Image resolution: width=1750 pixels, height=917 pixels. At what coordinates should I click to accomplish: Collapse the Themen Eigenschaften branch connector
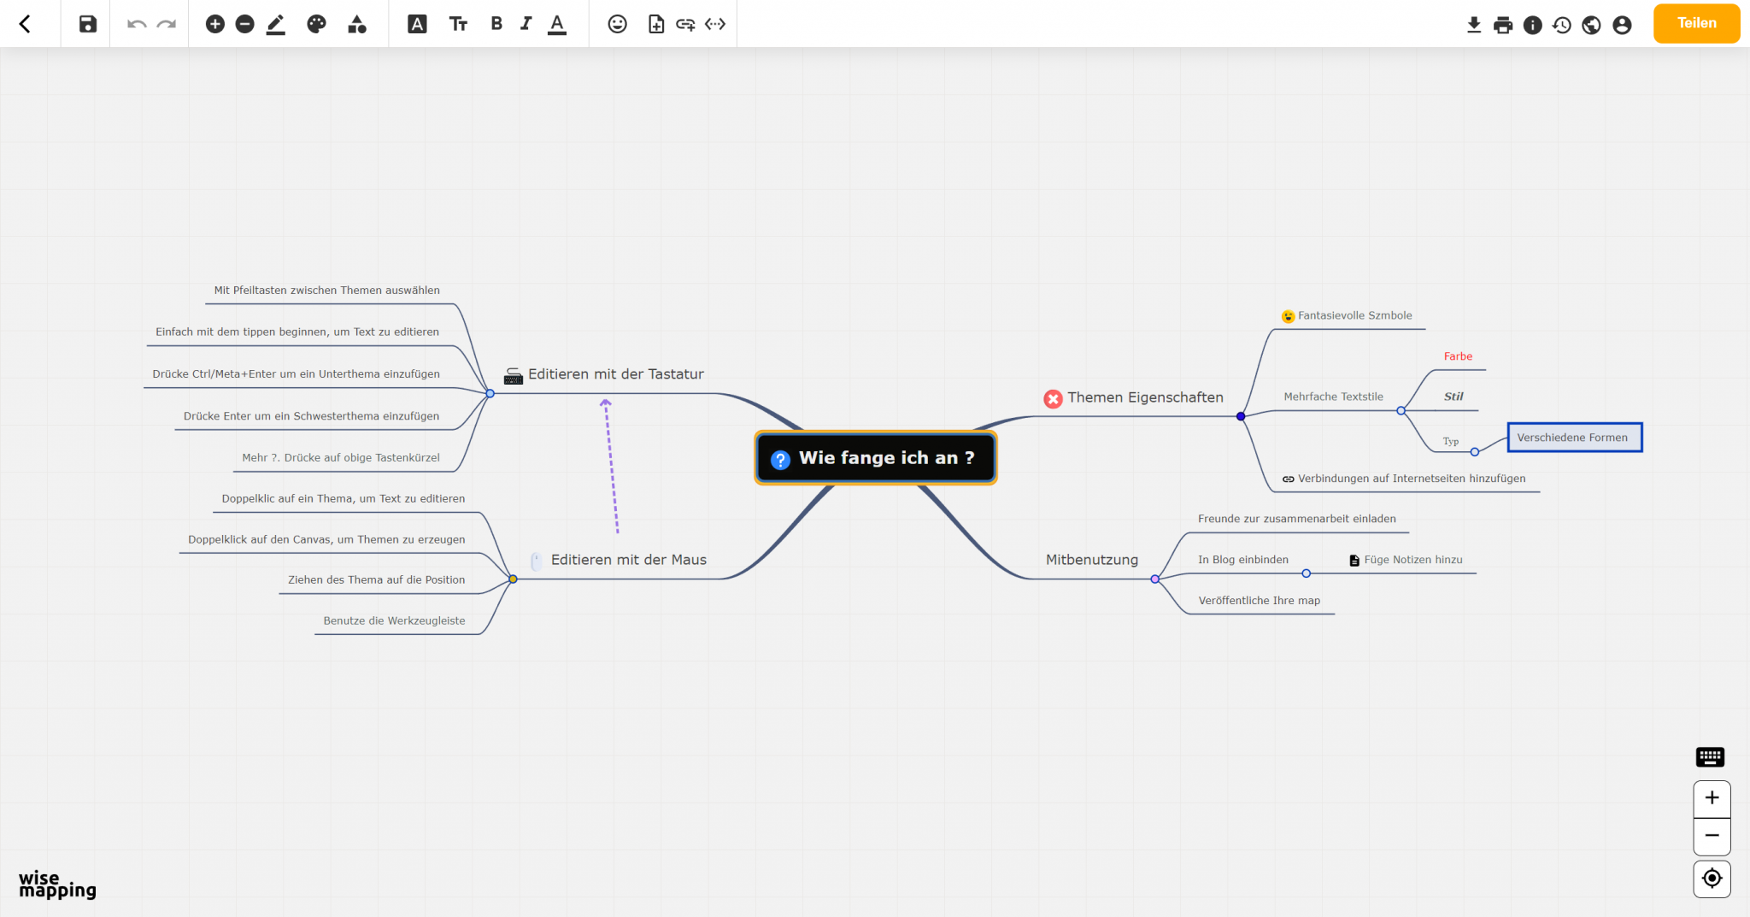(1240, 416)
